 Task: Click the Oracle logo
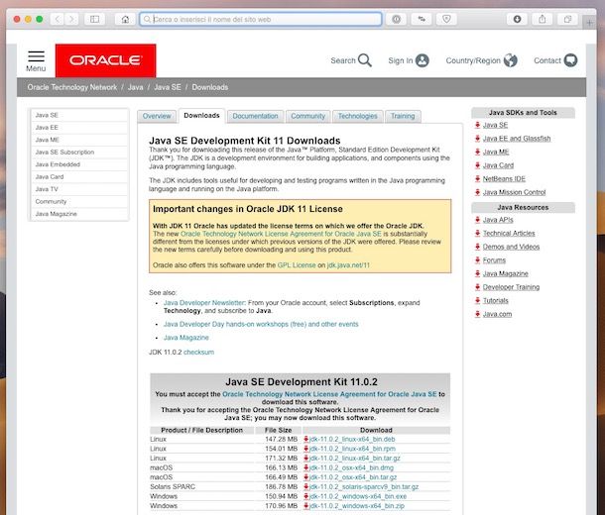point(106,60)
